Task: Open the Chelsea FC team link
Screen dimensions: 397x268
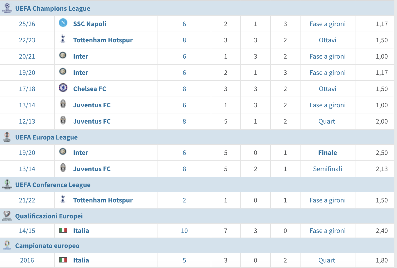Action: [x=90, y=89]
